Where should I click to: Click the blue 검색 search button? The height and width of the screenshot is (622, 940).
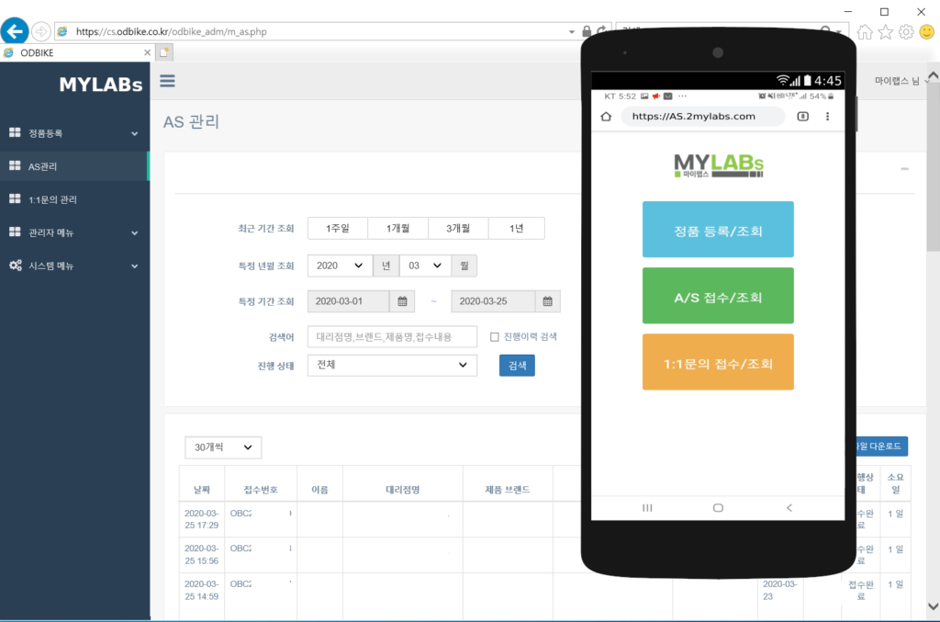point(517,366)
